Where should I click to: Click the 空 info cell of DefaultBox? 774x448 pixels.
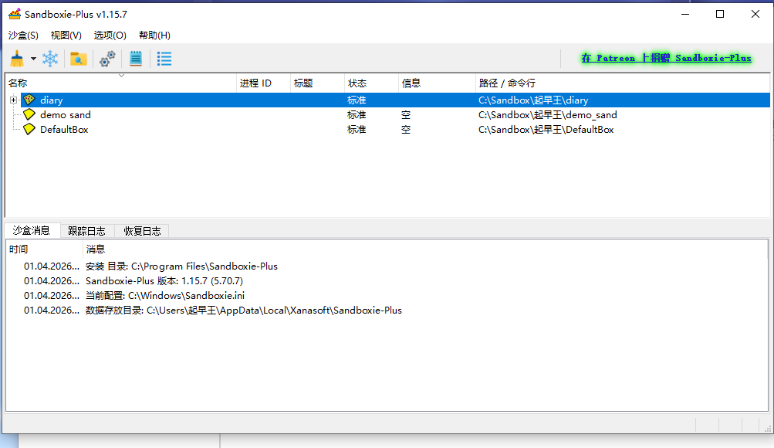(x=406, y=130)
